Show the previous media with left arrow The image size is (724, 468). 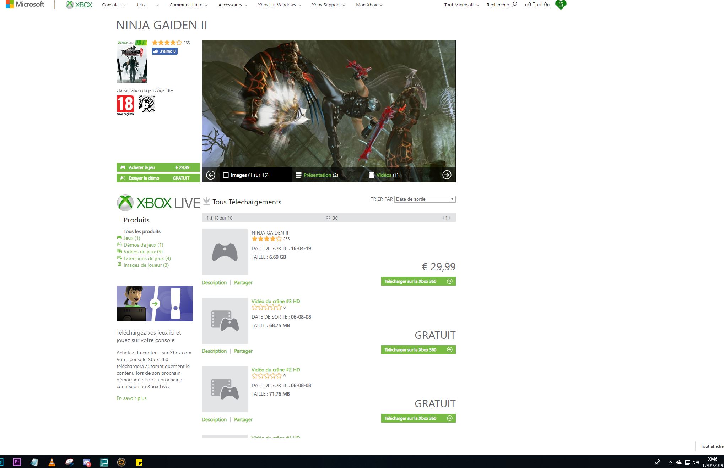point(211,175)
